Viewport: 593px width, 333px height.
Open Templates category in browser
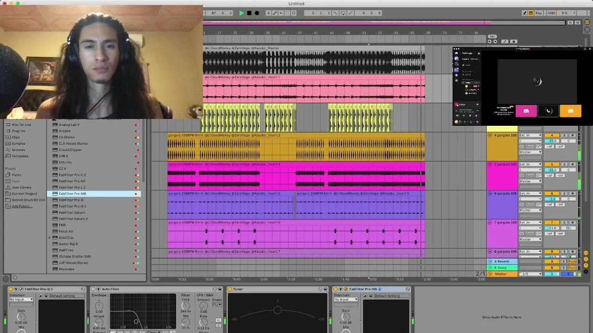click(x=20, y=156)
